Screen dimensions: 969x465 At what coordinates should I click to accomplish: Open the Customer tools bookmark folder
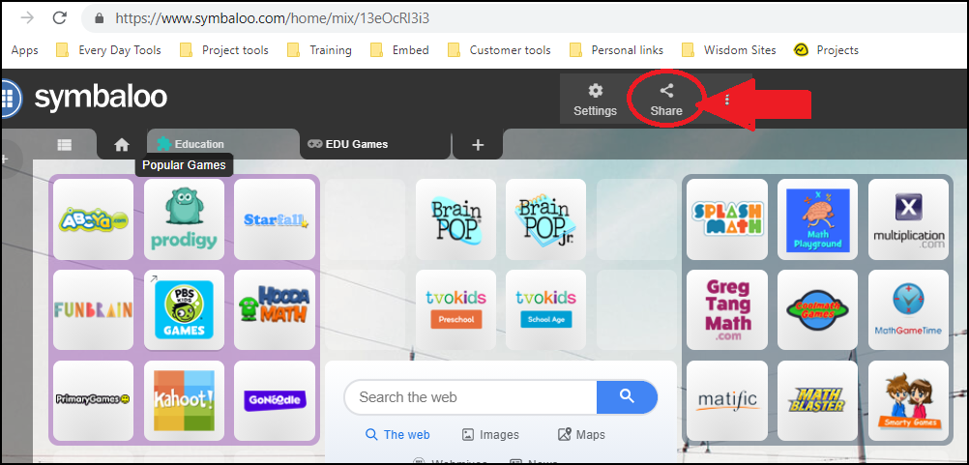[x=499, y=50]
